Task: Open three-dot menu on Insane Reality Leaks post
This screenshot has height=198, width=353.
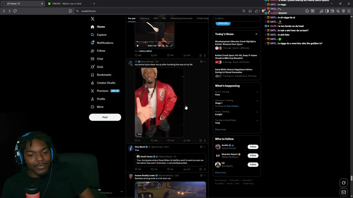Action: coord(205,175)
